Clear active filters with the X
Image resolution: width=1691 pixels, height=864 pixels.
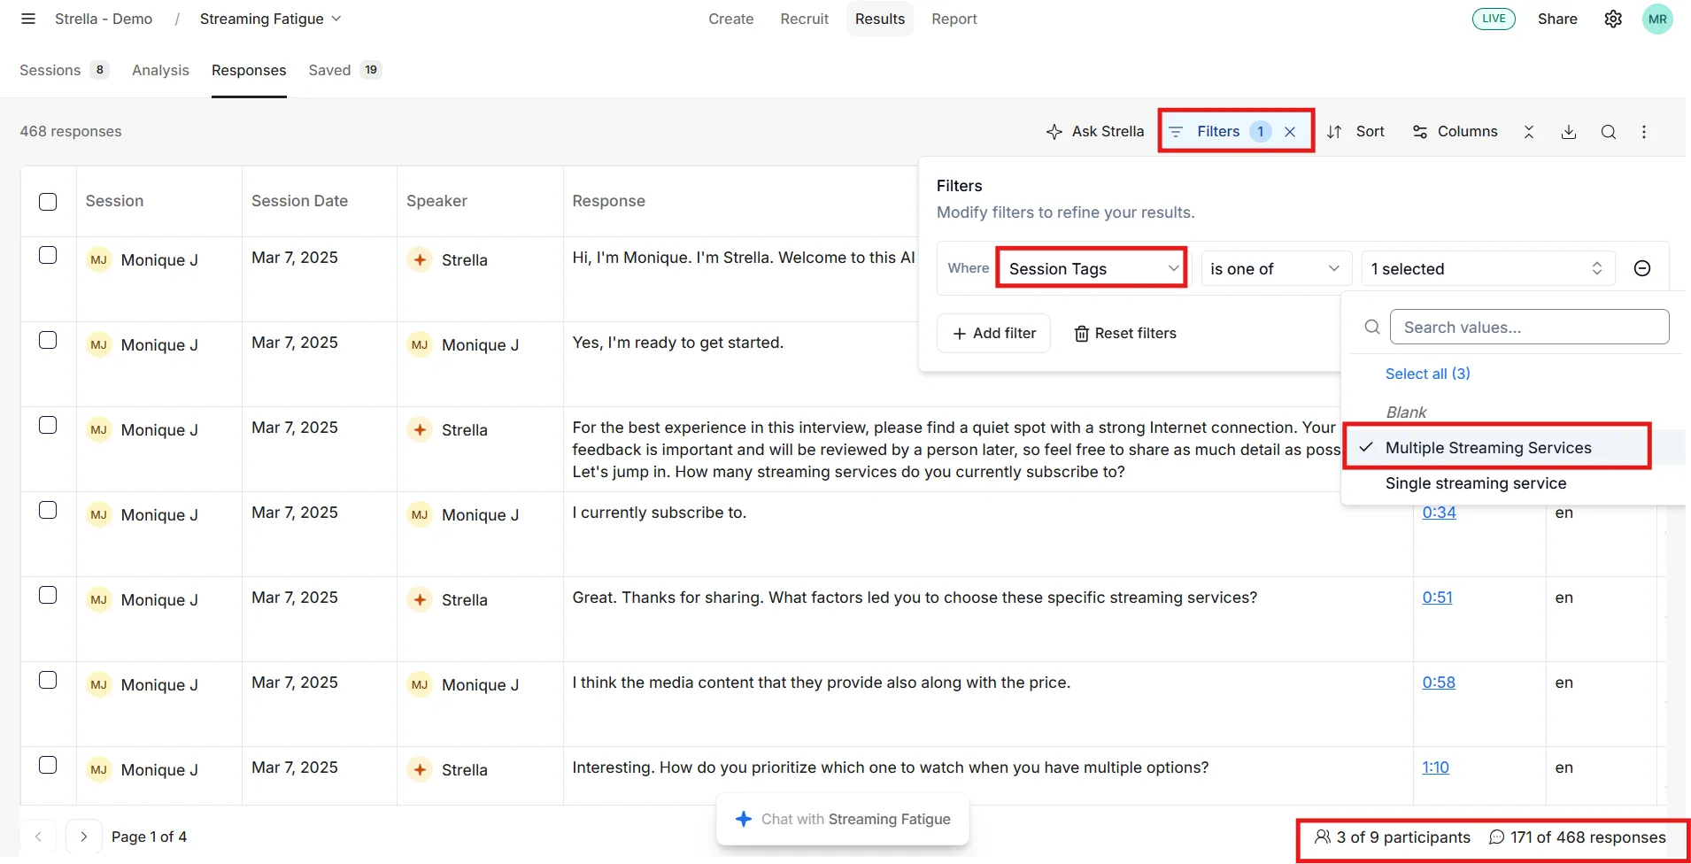click(x=1290, y=132)
